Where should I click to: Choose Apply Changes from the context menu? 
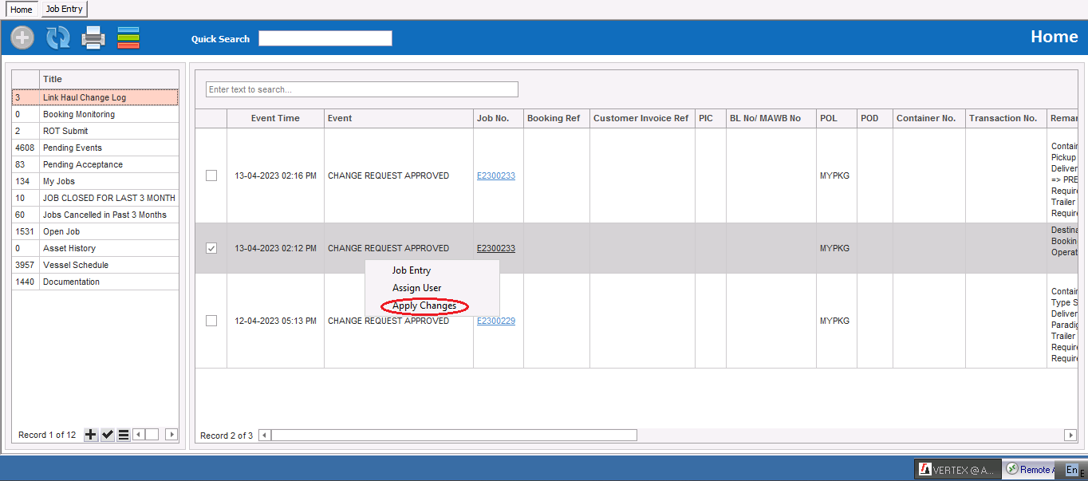point(424,306)
